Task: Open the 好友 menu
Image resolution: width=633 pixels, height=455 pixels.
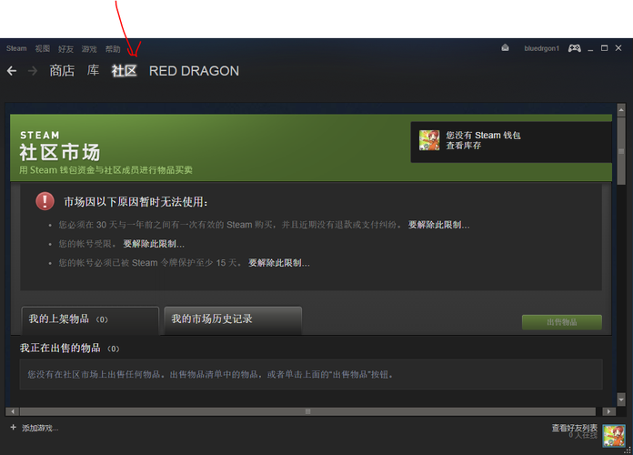Action: click(x=65, y=49)
